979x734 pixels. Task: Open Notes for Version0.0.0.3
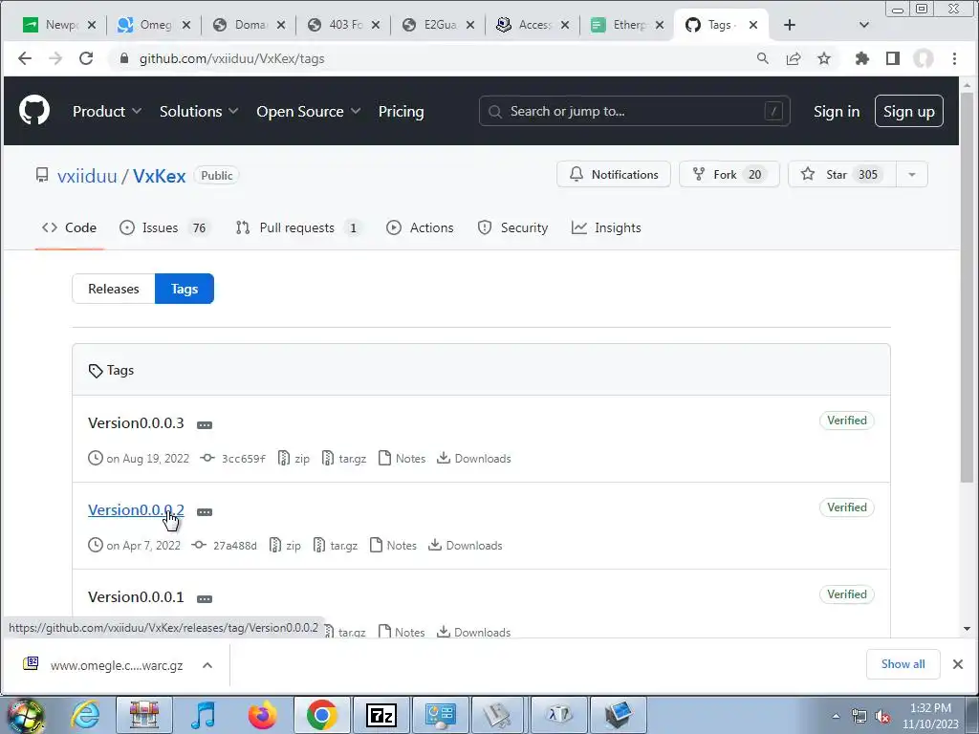coord(402,459)
